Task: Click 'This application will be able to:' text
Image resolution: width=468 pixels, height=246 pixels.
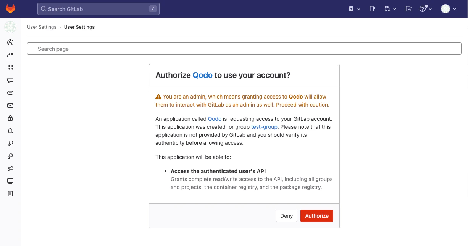Action: pyautogui.click(x=193, y=157)
